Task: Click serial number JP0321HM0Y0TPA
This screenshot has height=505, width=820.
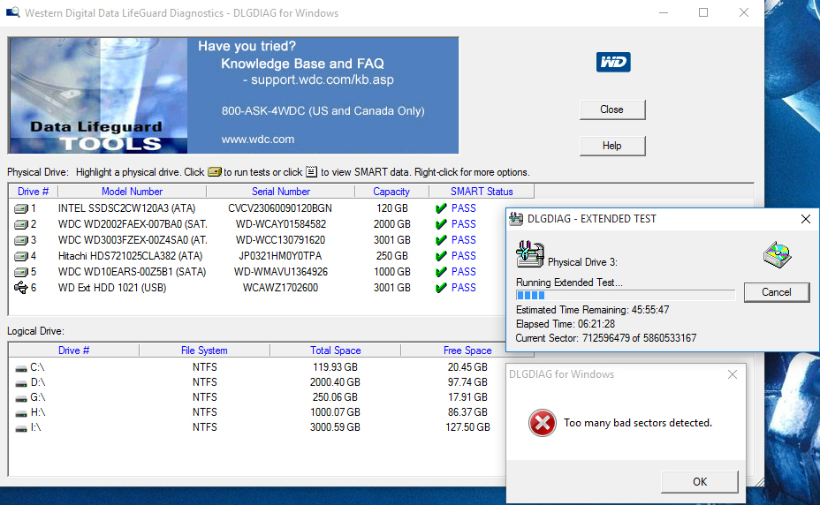Action: (280, 256)
